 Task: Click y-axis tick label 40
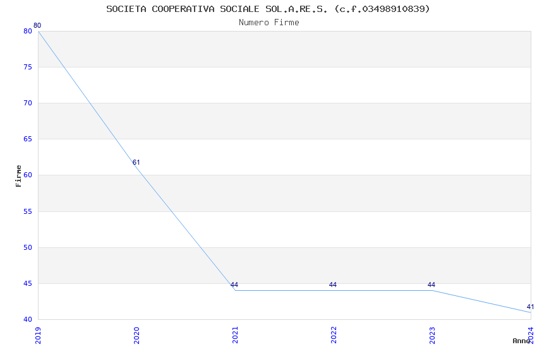[x=28, y=319]
